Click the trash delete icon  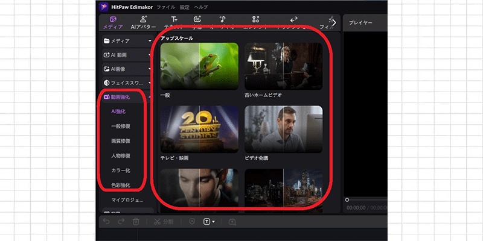136,222
